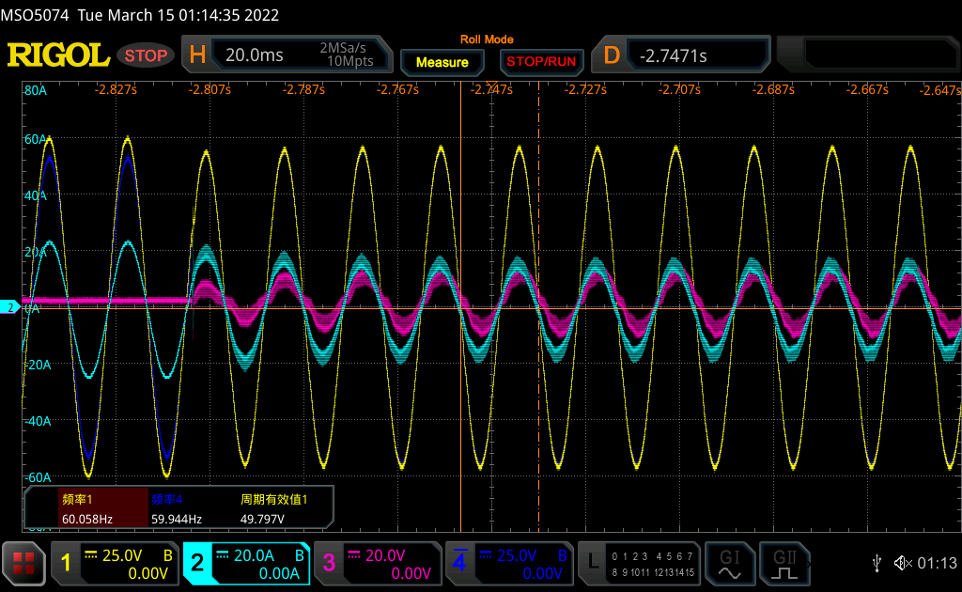Screen dimensions: 962x592
Task: Select the frequency 1 measurement 60.058Hz
Action: pos(87,508)
